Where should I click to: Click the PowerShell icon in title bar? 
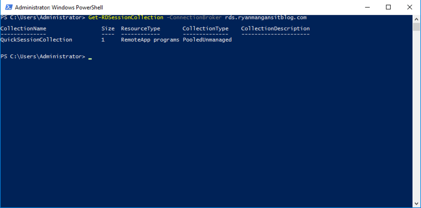click(9, 7)
